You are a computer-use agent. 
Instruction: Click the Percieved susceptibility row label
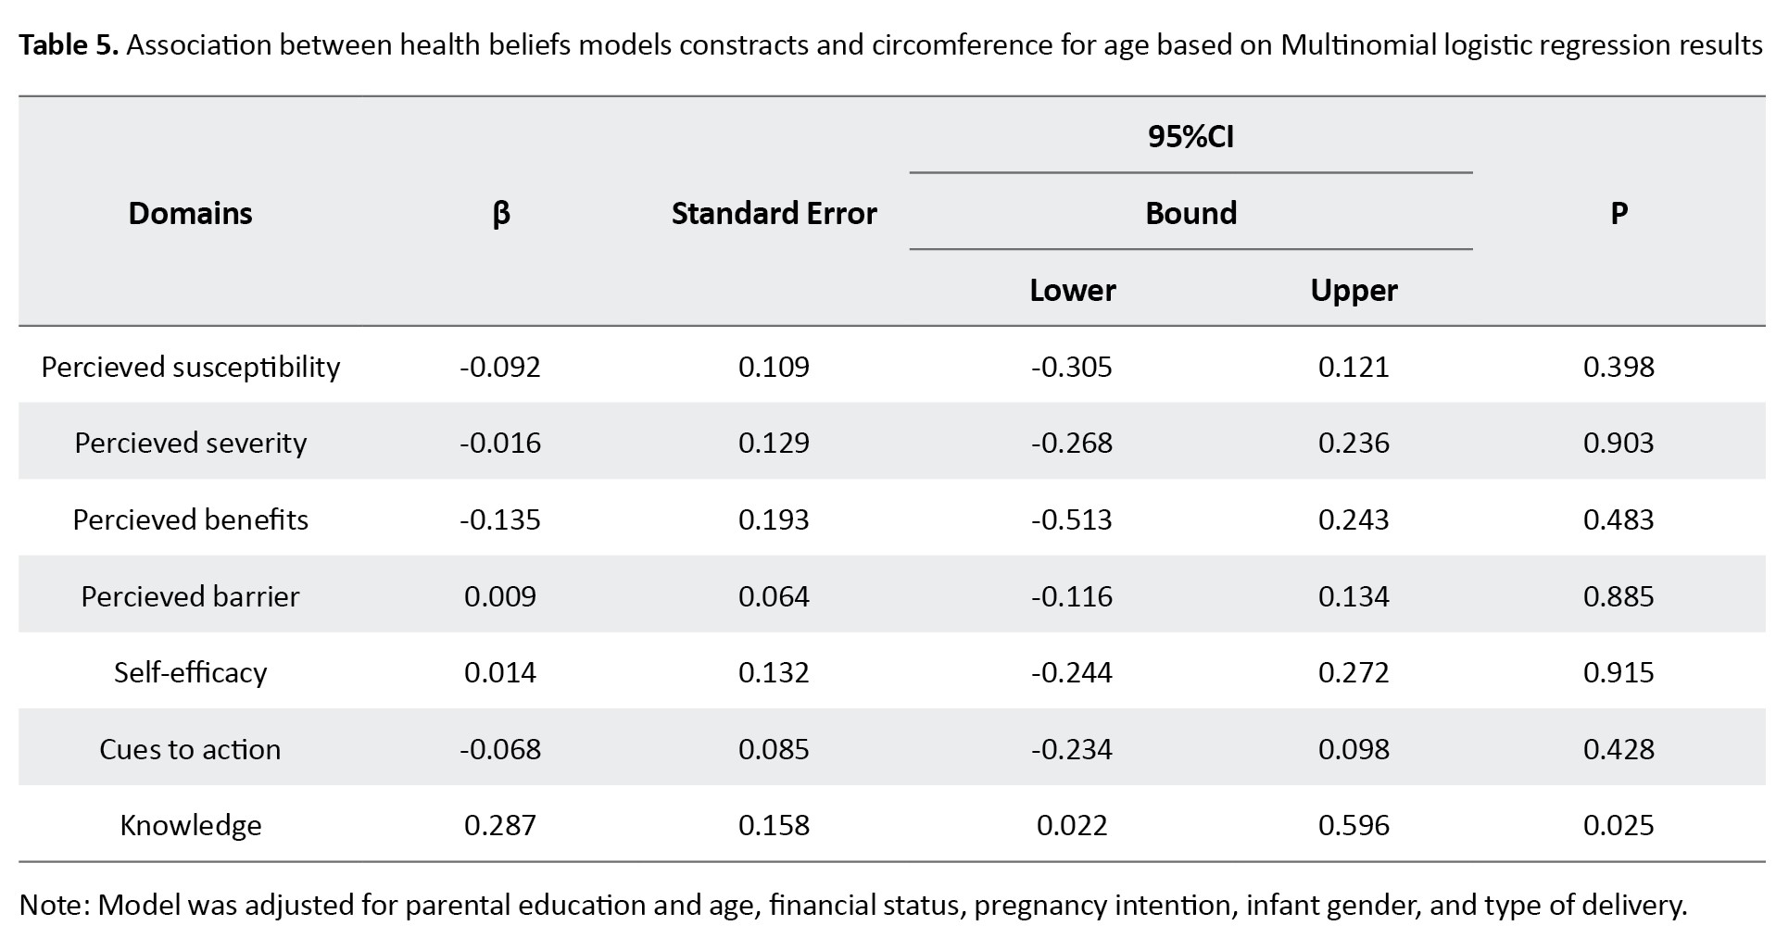pyautogui.click(x=191, y=367)
